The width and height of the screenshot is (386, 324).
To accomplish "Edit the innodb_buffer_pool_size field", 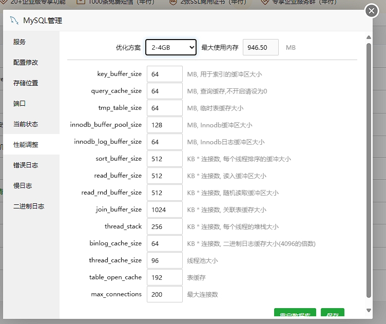I will pos(165,125).
